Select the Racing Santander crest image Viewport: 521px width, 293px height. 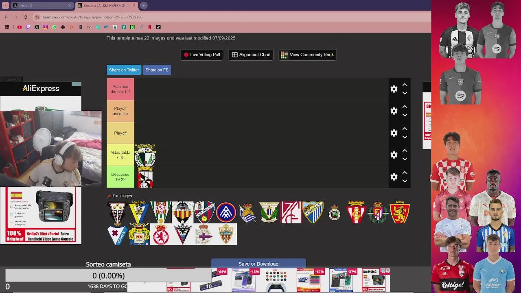pos(335,212)
